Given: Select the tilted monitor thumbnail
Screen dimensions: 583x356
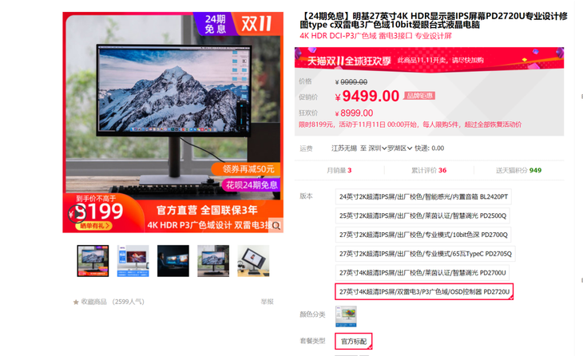Looking at the screenshot, I should tap(253, 261).
